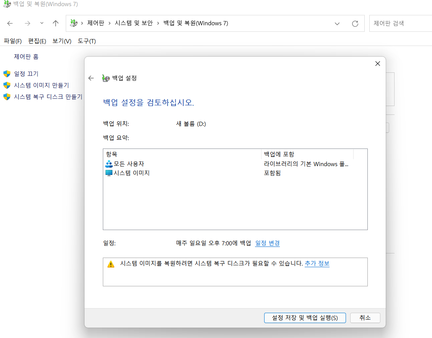Click the shield icon next to 일정 끄기
This screenshot has height=338, width=432.
coord(6,73)
